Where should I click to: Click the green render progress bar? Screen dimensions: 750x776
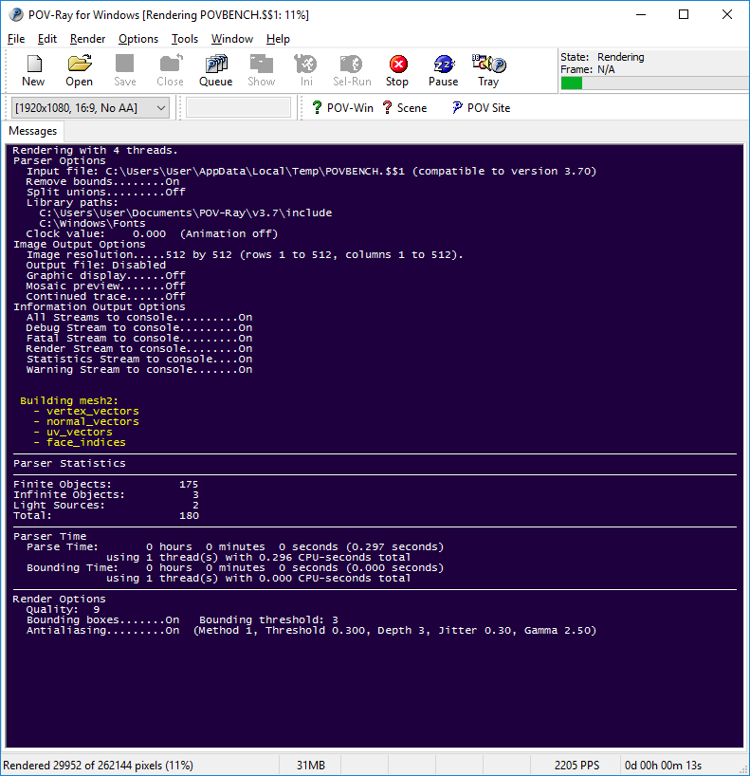pyautogui.click(x=572, y=83)
